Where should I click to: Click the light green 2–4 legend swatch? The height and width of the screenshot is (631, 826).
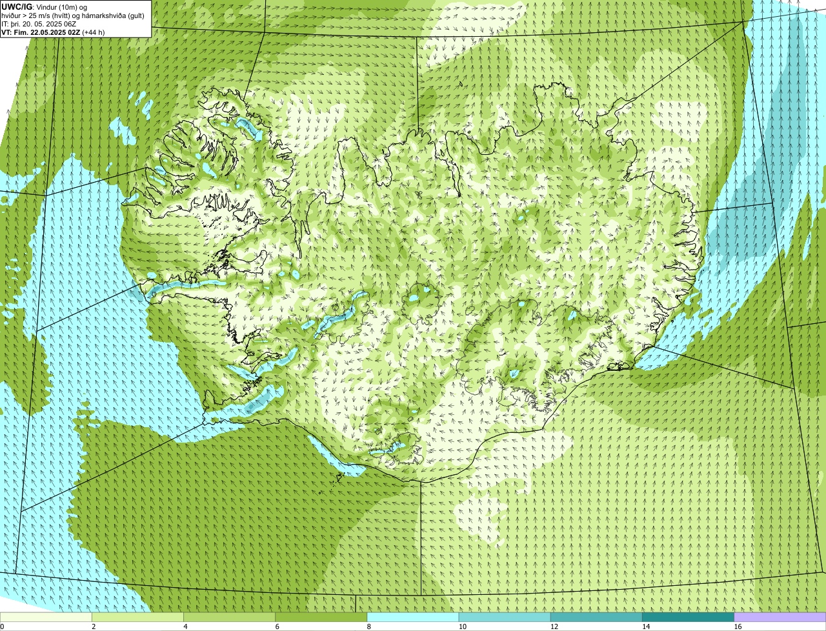(137, 617)
